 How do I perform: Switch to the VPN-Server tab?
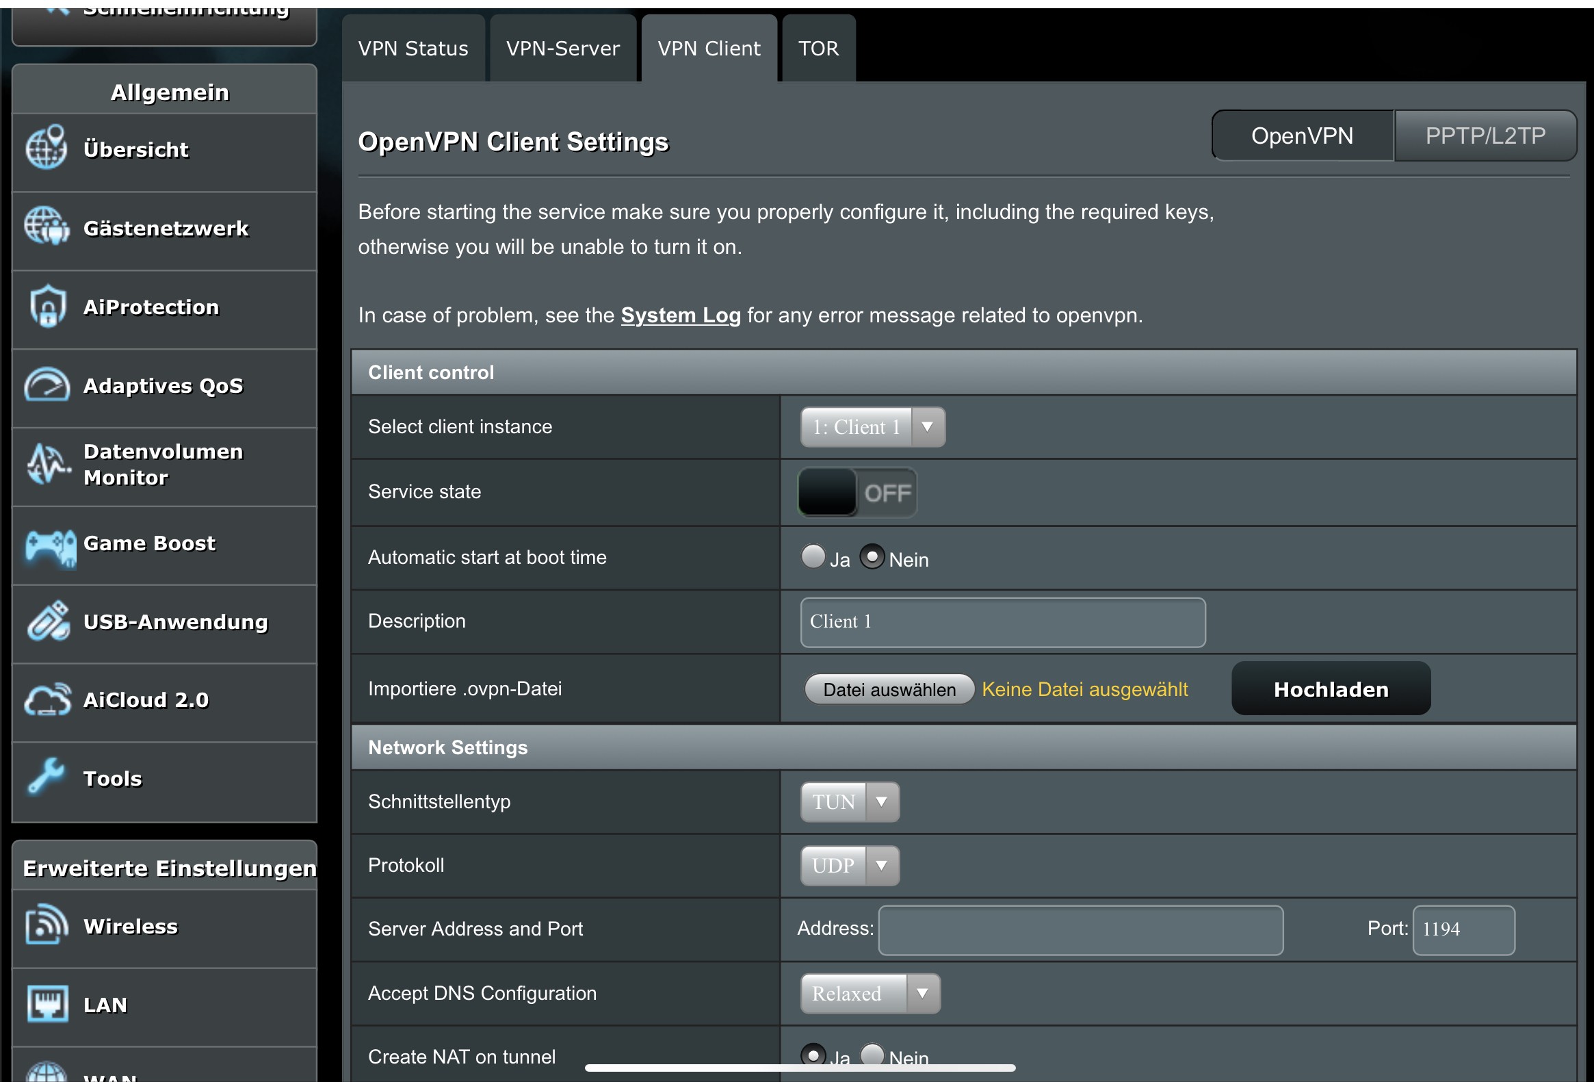click(562, 49)
